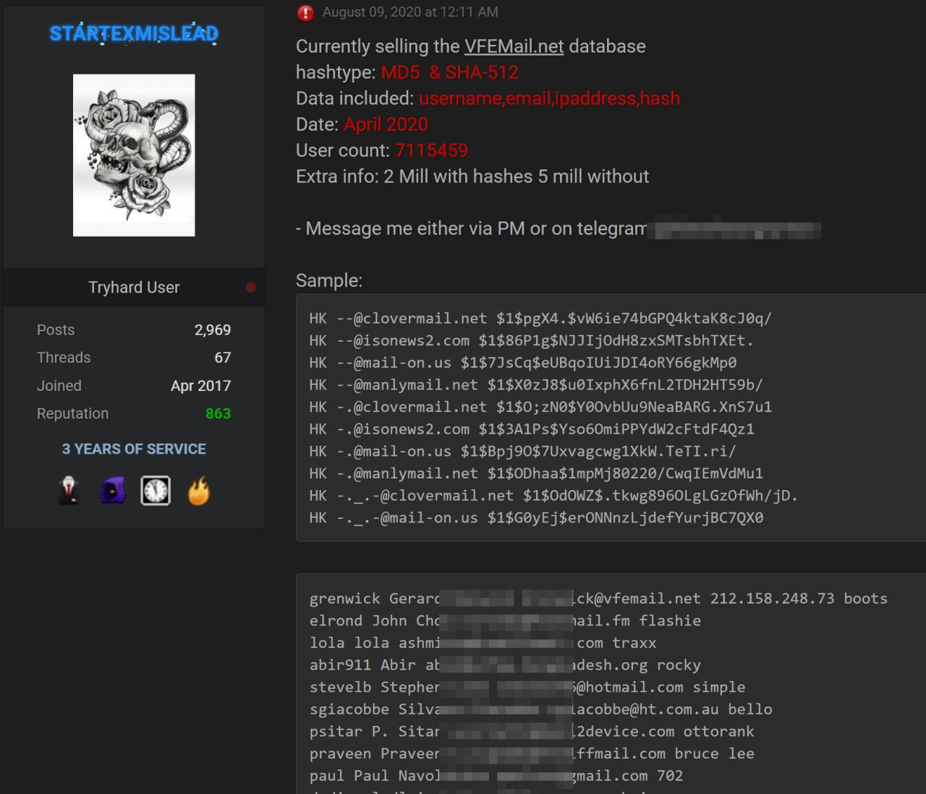Click the HK --@isonews2.com sample line

click(532, 340)
